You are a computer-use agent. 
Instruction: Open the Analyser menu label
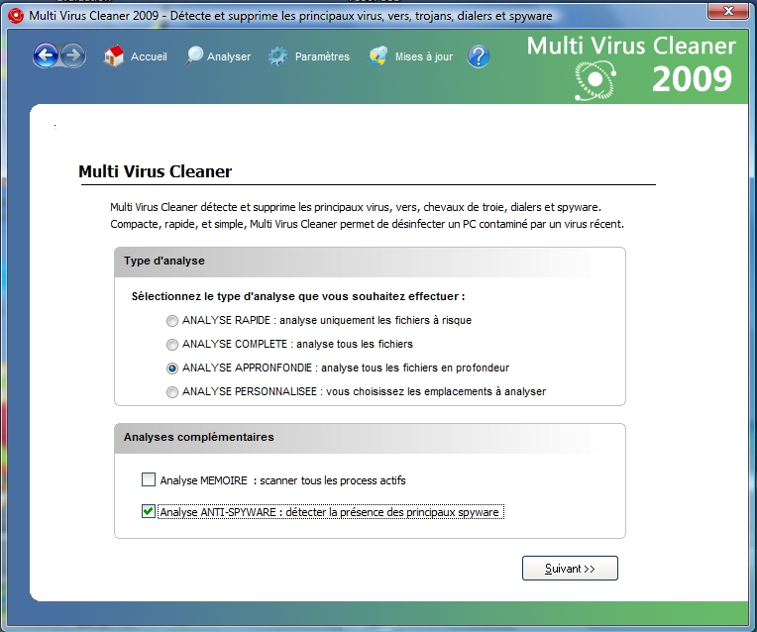[229, 56]
